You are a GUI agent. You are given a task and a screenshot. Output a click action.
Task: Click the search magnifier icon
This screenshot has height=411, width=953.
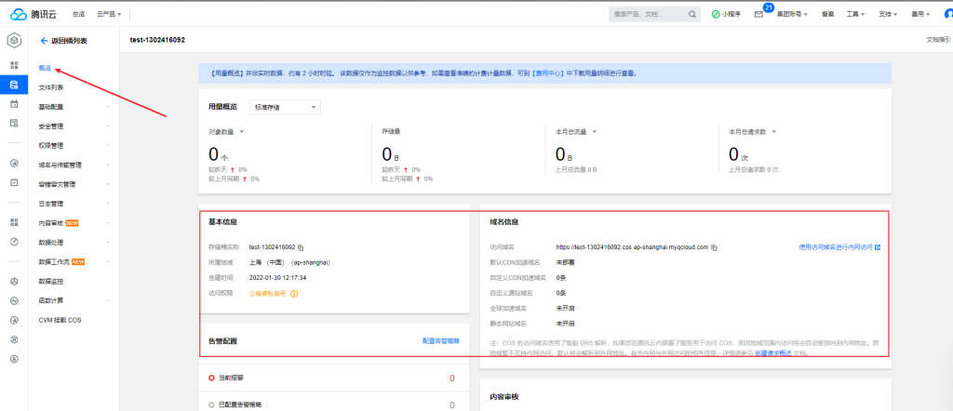pos(691,15)
